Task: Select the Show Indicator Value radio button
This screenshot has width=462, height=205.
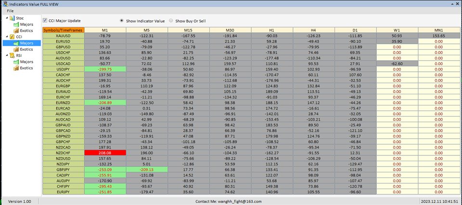Action: point(122,21)
